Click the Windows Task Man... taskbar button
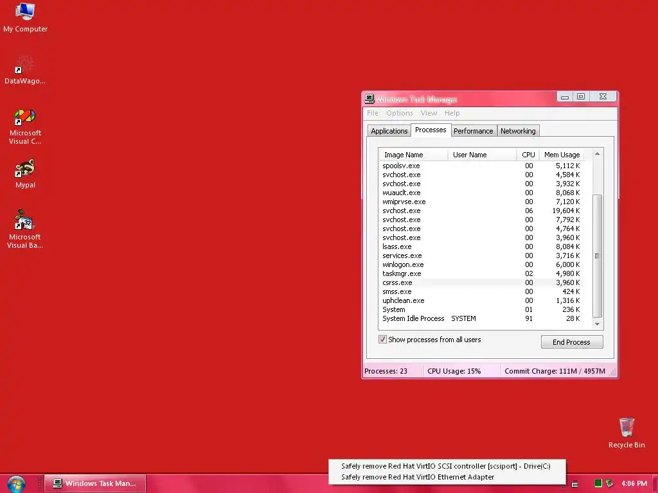 click(95, 483)
